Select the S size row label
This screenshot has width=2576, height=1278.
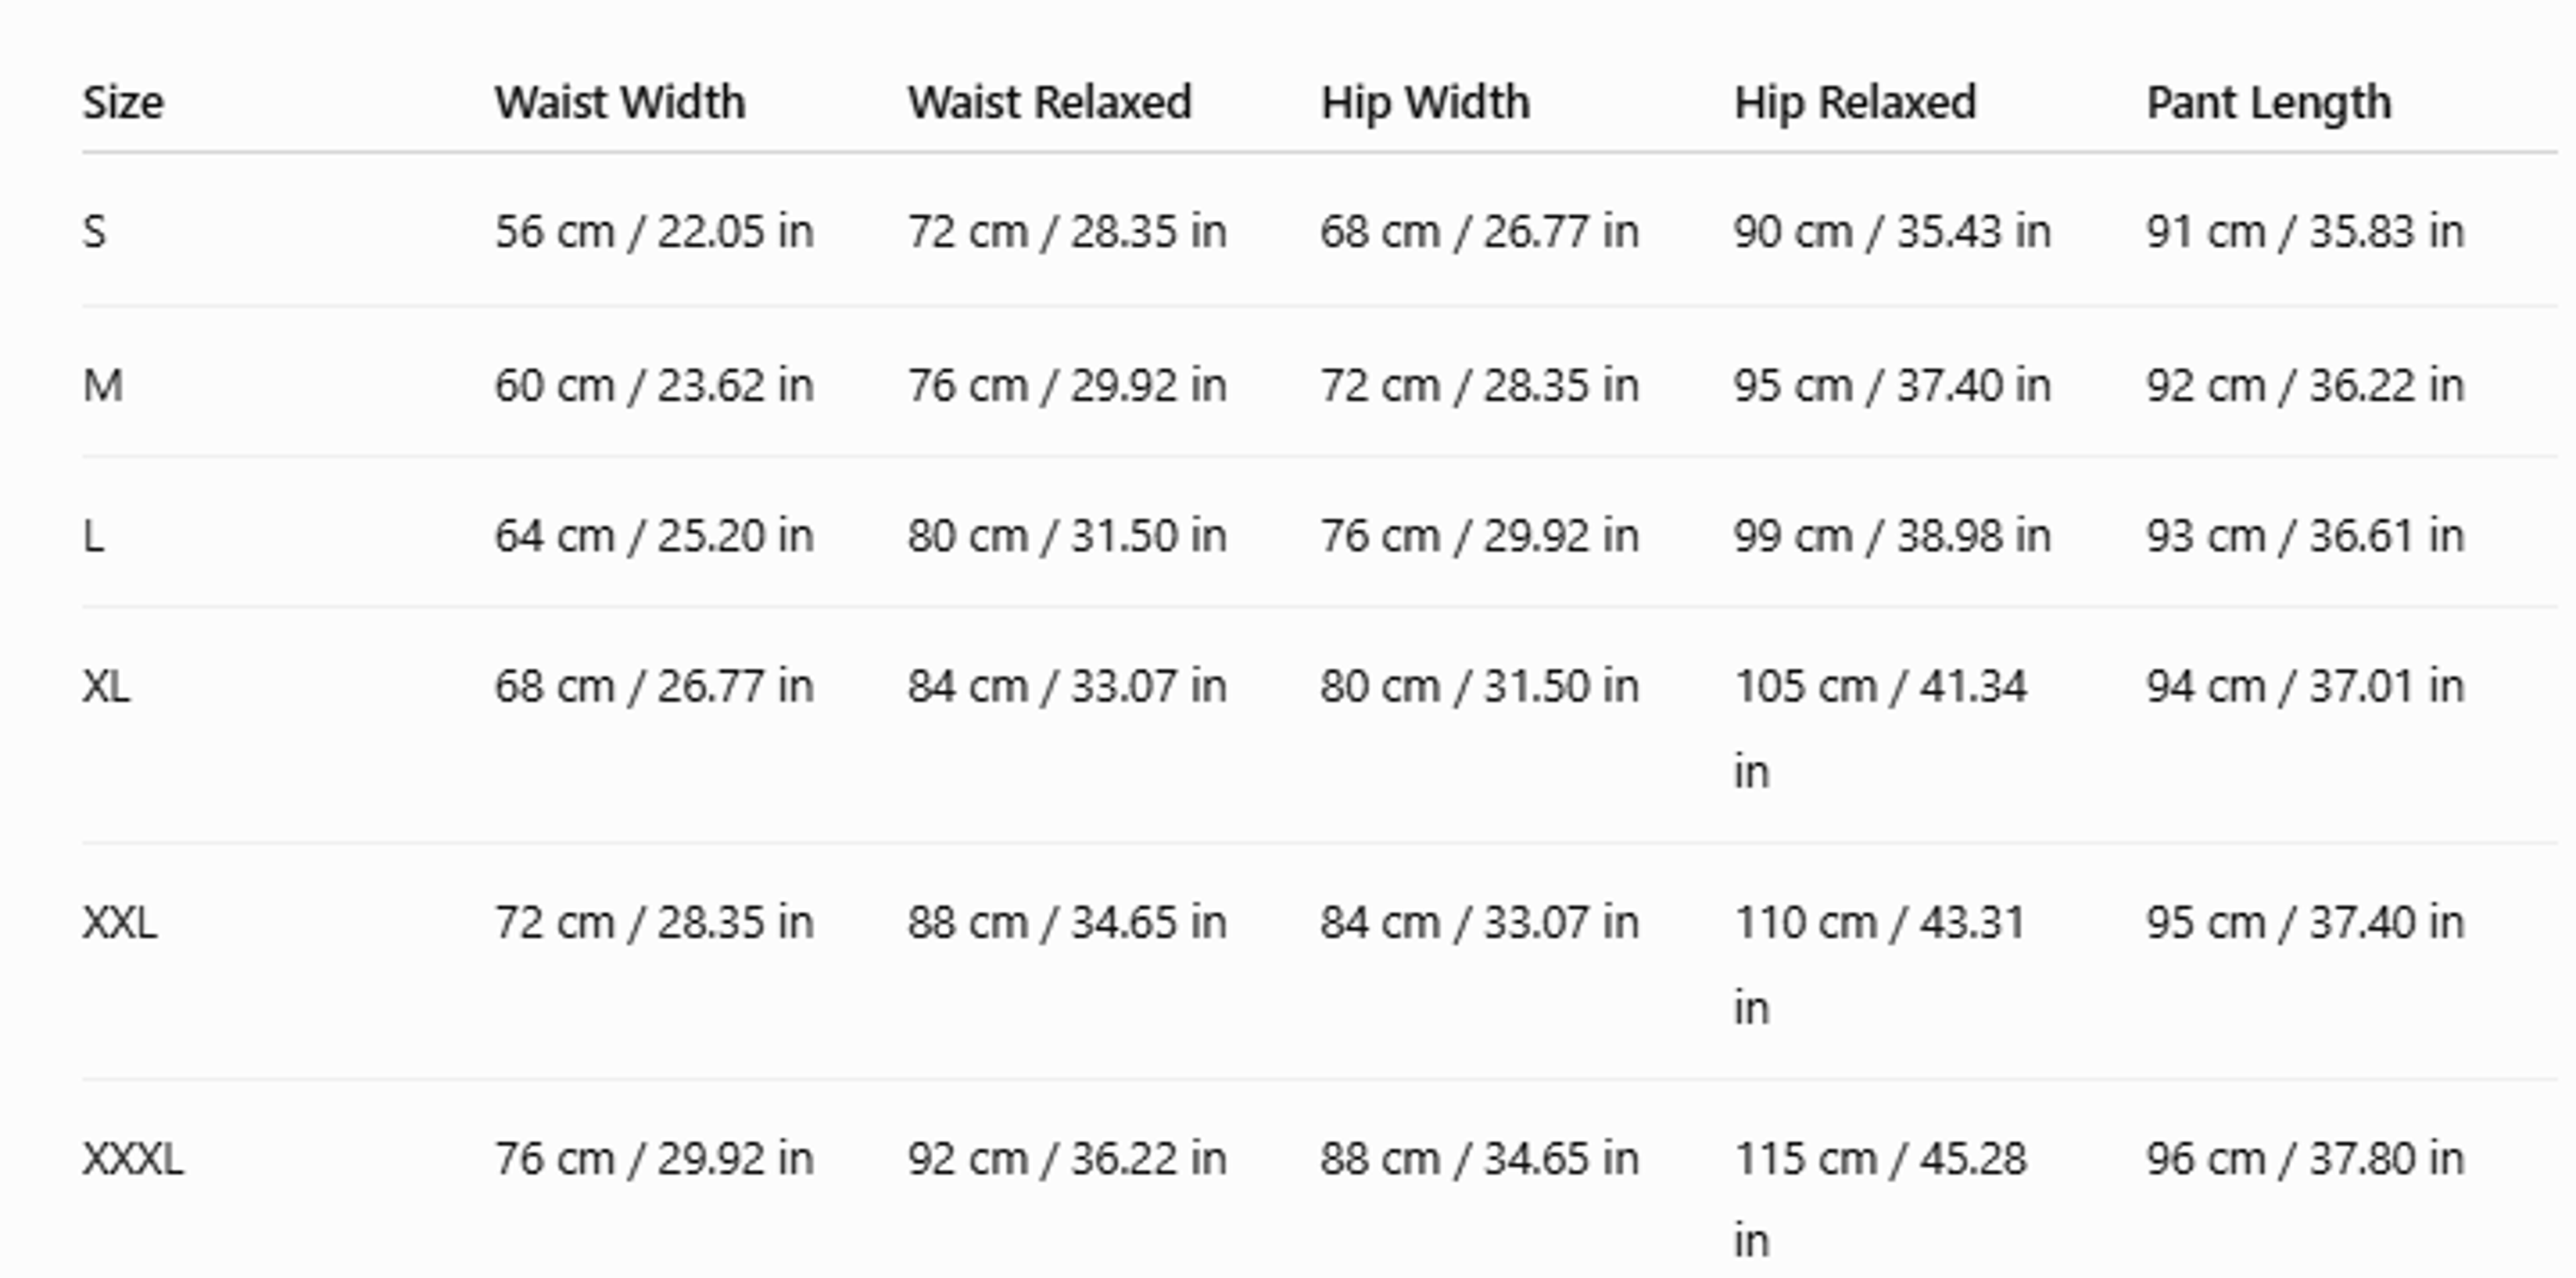94,232
